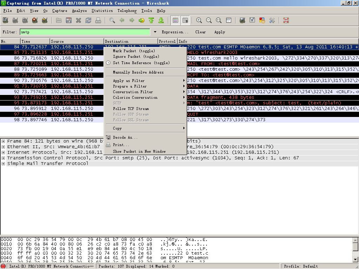Open the Copy submenu in context menu

click(x=145, y=128)
